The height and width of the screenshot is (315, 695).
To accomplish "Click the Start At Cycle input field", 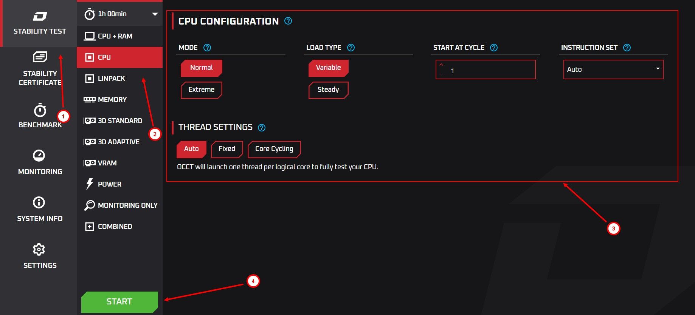I will tap(486, 69).
